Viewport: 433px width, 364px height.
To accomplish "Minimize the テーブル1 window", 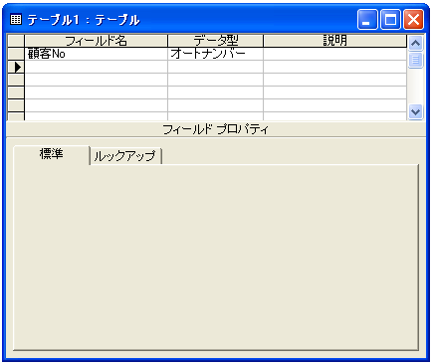I will 367,20.
